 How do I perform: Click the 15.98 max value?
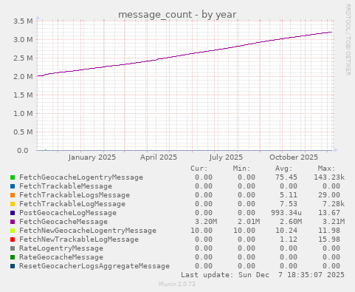pos(329,240)
